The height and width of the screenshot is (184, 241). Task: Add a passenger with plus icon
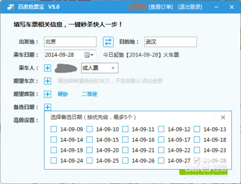coord(48,68)
